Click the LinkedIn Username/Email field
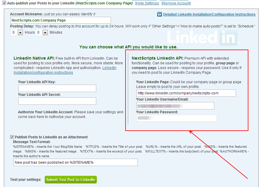The image size is (262, 187). [175, 106]
